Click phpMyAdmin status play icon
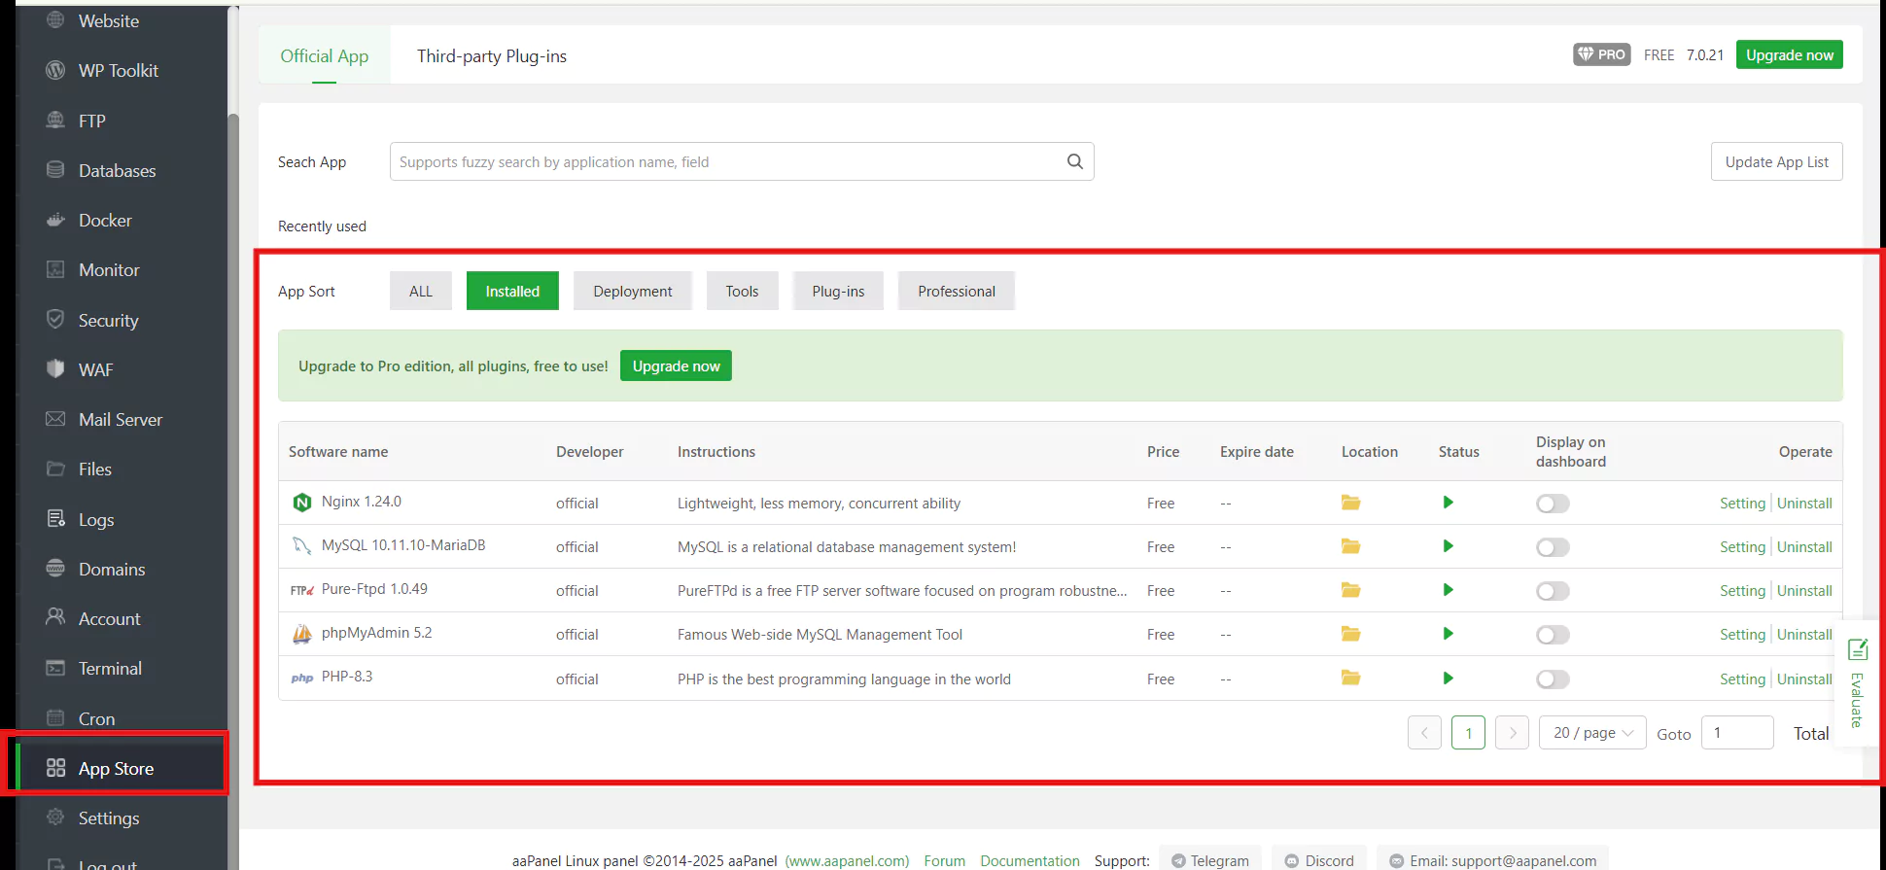Viewport: 1886px width, 870px height. [1448, 634]
